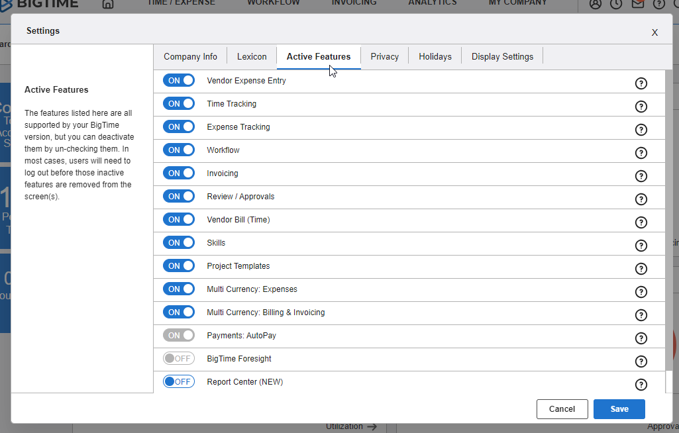Switch to the Company Info tab

point(190,57)
